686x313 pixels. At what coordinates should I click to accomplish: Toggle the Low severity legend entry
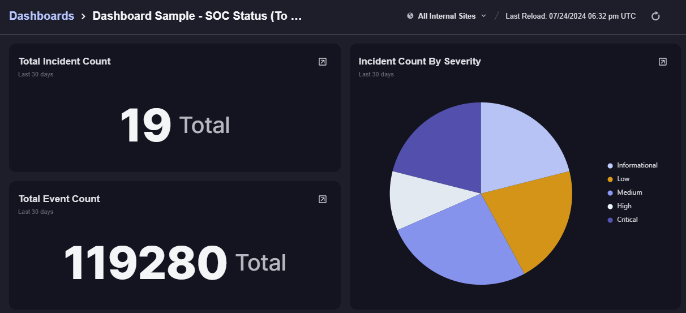[623, 179]
